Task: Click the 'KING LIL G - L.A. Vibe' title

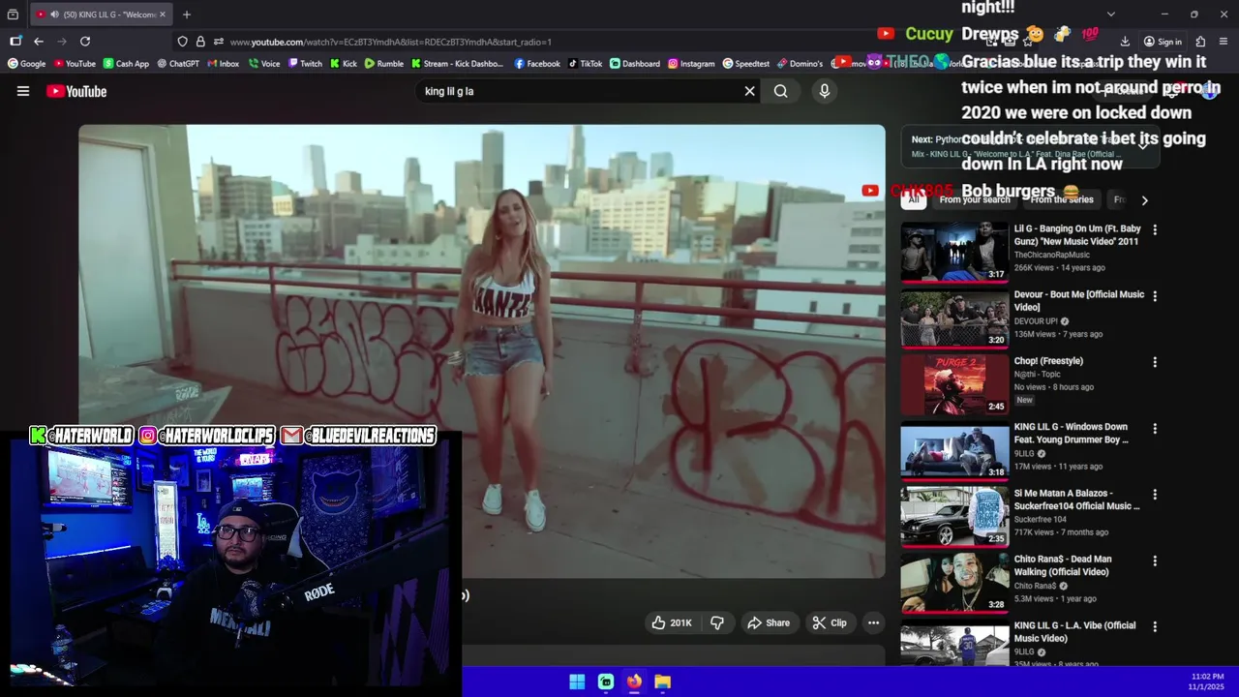Action: pos(1074,632)
